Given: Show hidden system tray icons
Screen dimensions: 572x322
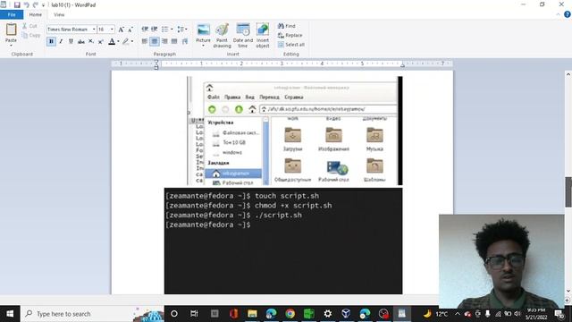Looking at the screenshot, I should pyautogui.click(x=457, y=314).
